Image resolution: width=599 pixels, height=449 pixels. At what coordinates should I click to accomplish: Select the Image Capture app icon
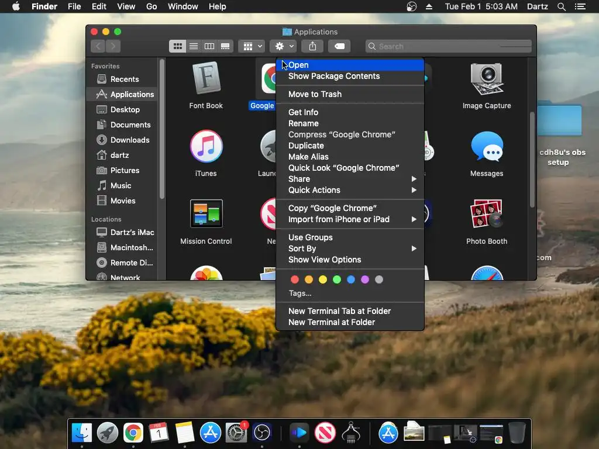487,79
